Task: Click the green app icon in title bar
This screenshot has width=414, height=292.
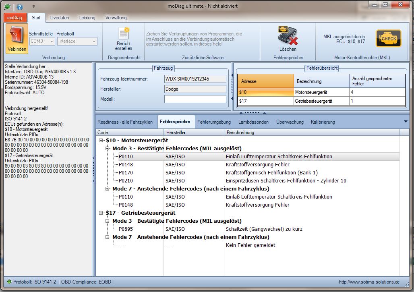Action: click(x=7, y=7)
